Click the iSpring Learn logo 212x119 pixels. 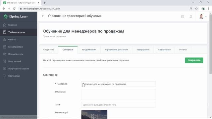click(x=16, y=17)
